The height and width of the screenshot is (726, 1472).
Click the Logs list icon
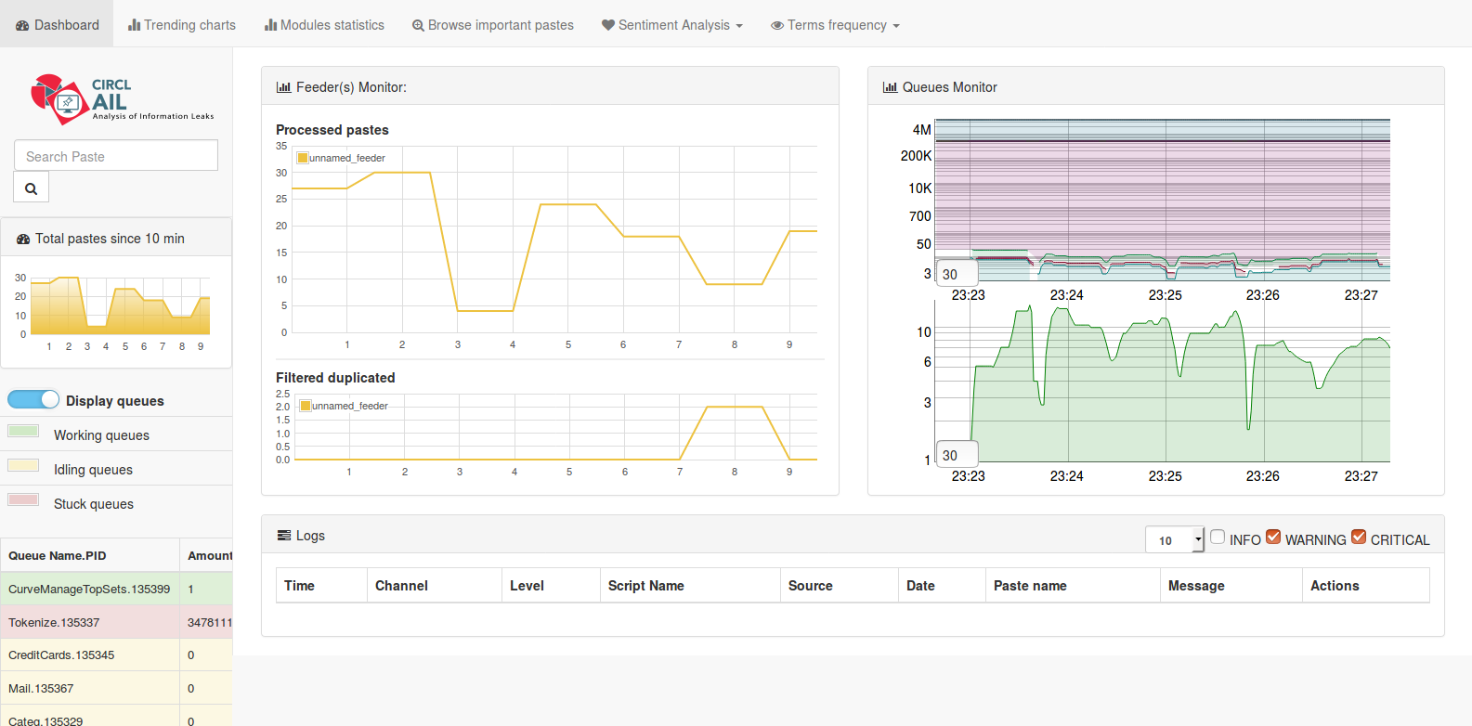[284, 536]
